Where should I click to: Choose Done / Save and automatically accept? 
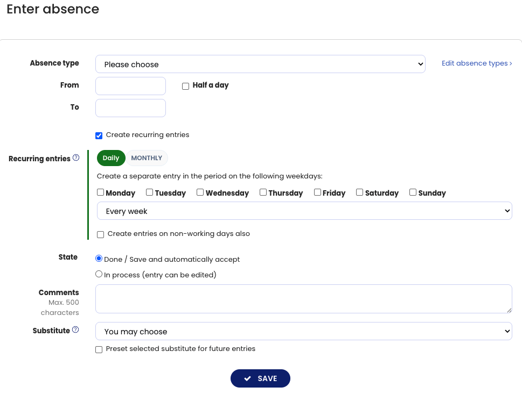pos(99,259)
